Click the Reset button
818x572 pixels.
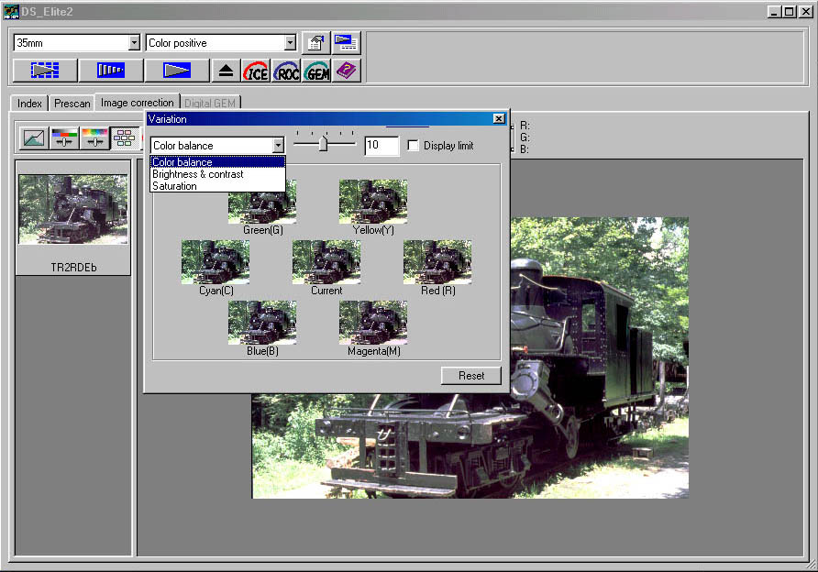point(471,376)
